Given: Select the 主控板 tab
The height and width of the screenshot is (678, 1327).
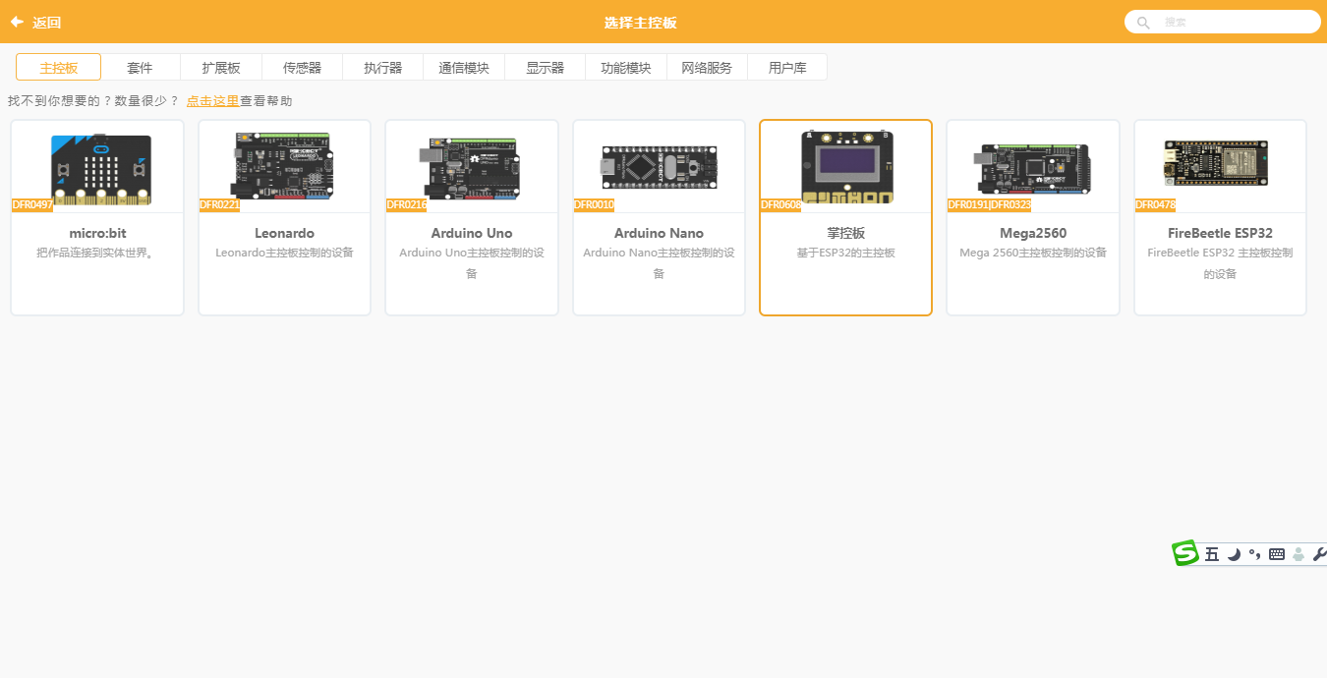Looking at the screenshot, I should [x=59, y=68].
